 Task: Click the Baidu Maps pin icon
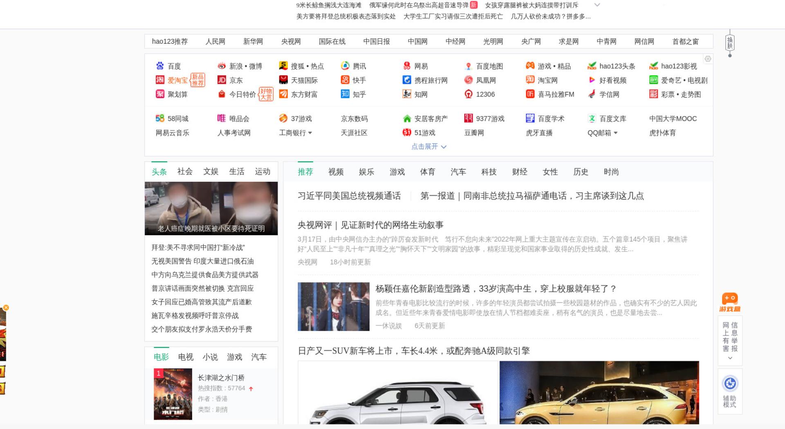pyautogui.click(x=469, y=66)
